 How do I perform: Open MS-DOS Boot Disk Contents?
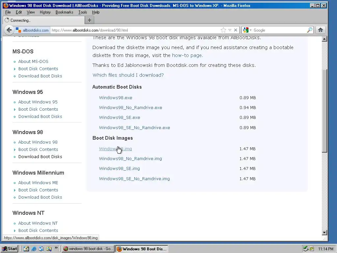point(38,69)
